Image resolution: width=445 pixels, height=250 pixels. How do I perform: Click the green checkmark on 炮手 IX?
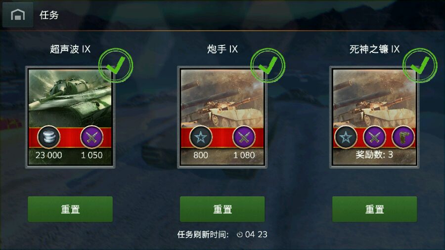(268, 65)
